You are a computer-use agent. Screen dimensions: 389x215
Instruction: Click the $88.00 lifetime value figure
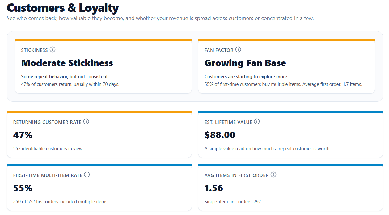220,135
